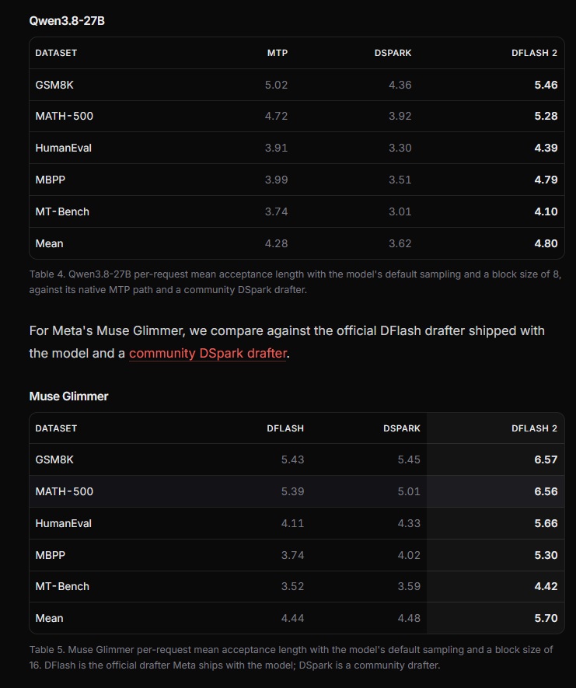Click the Table 5 caption text
Image resolution: width=576 pixels, height=688 pixels.
291,657
